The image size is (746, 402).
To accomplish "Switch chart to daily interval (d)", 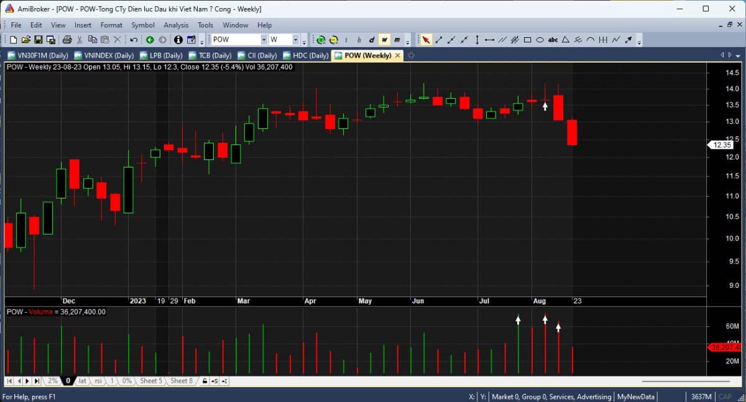I will (x=372, y=40).
